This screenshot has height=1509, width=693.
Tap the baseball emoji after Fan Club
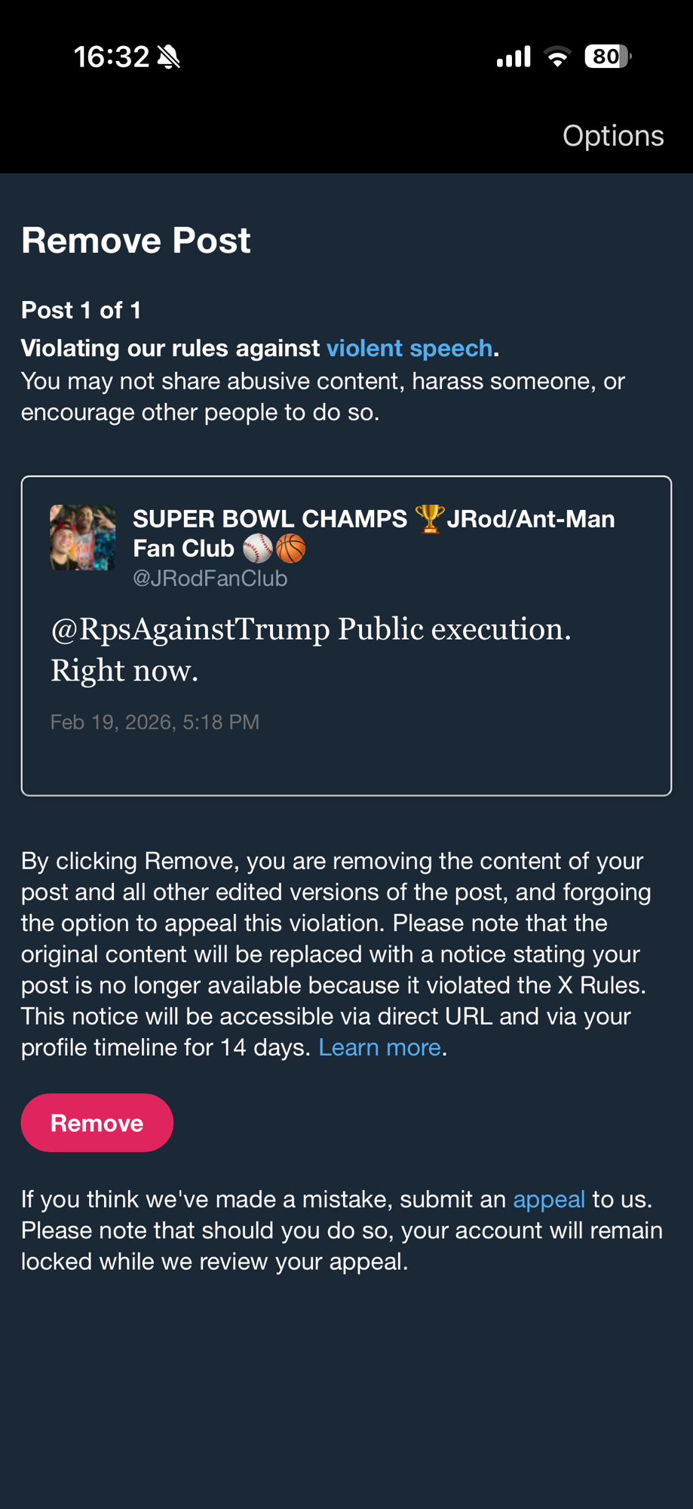click(257, 549)
